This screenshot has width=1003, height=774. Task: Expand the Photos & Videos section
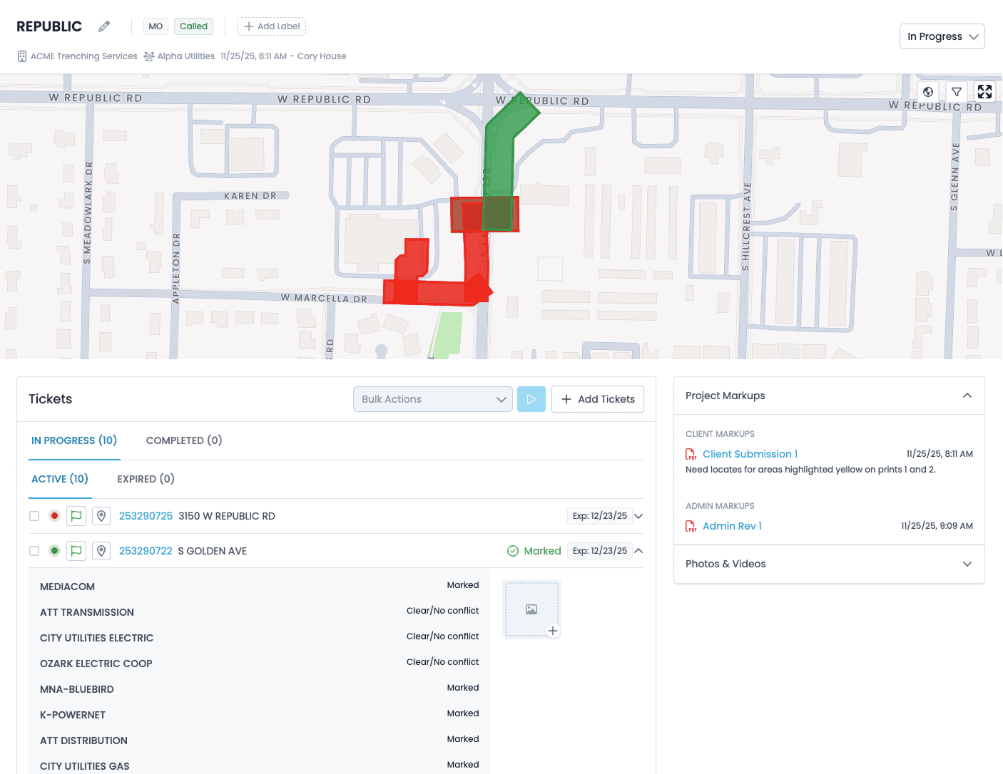click(828, 564)
